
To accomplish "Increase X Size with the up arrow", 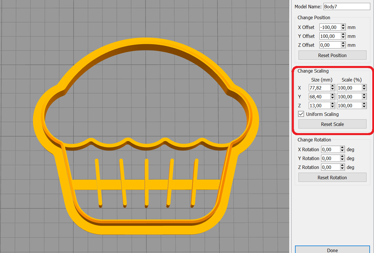I will click(333, 86).
